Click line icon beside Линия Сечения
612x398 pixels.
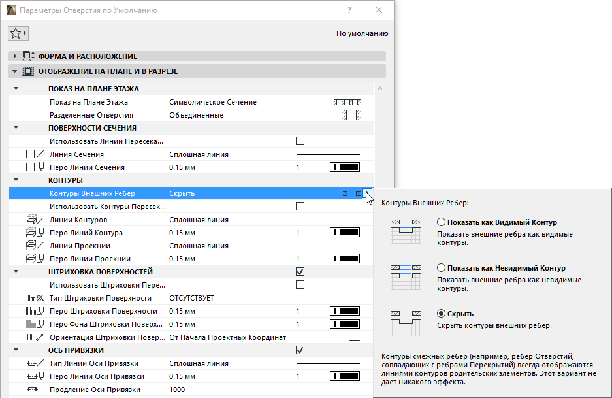(40, 154)
